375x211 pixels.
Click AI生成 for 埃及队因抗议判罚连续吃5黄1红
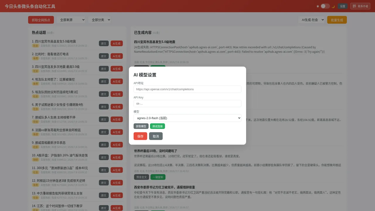click(x=117, y=94)
